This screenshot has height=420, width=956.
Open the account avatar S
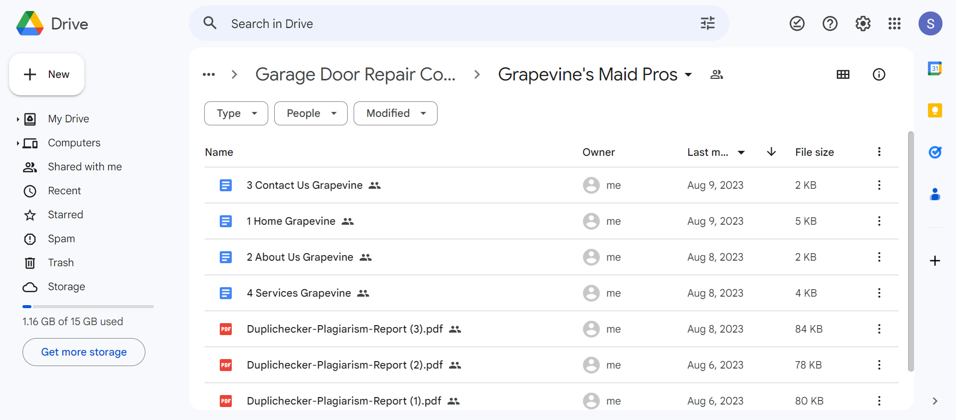pyautogui.click(x=931, y=23)
